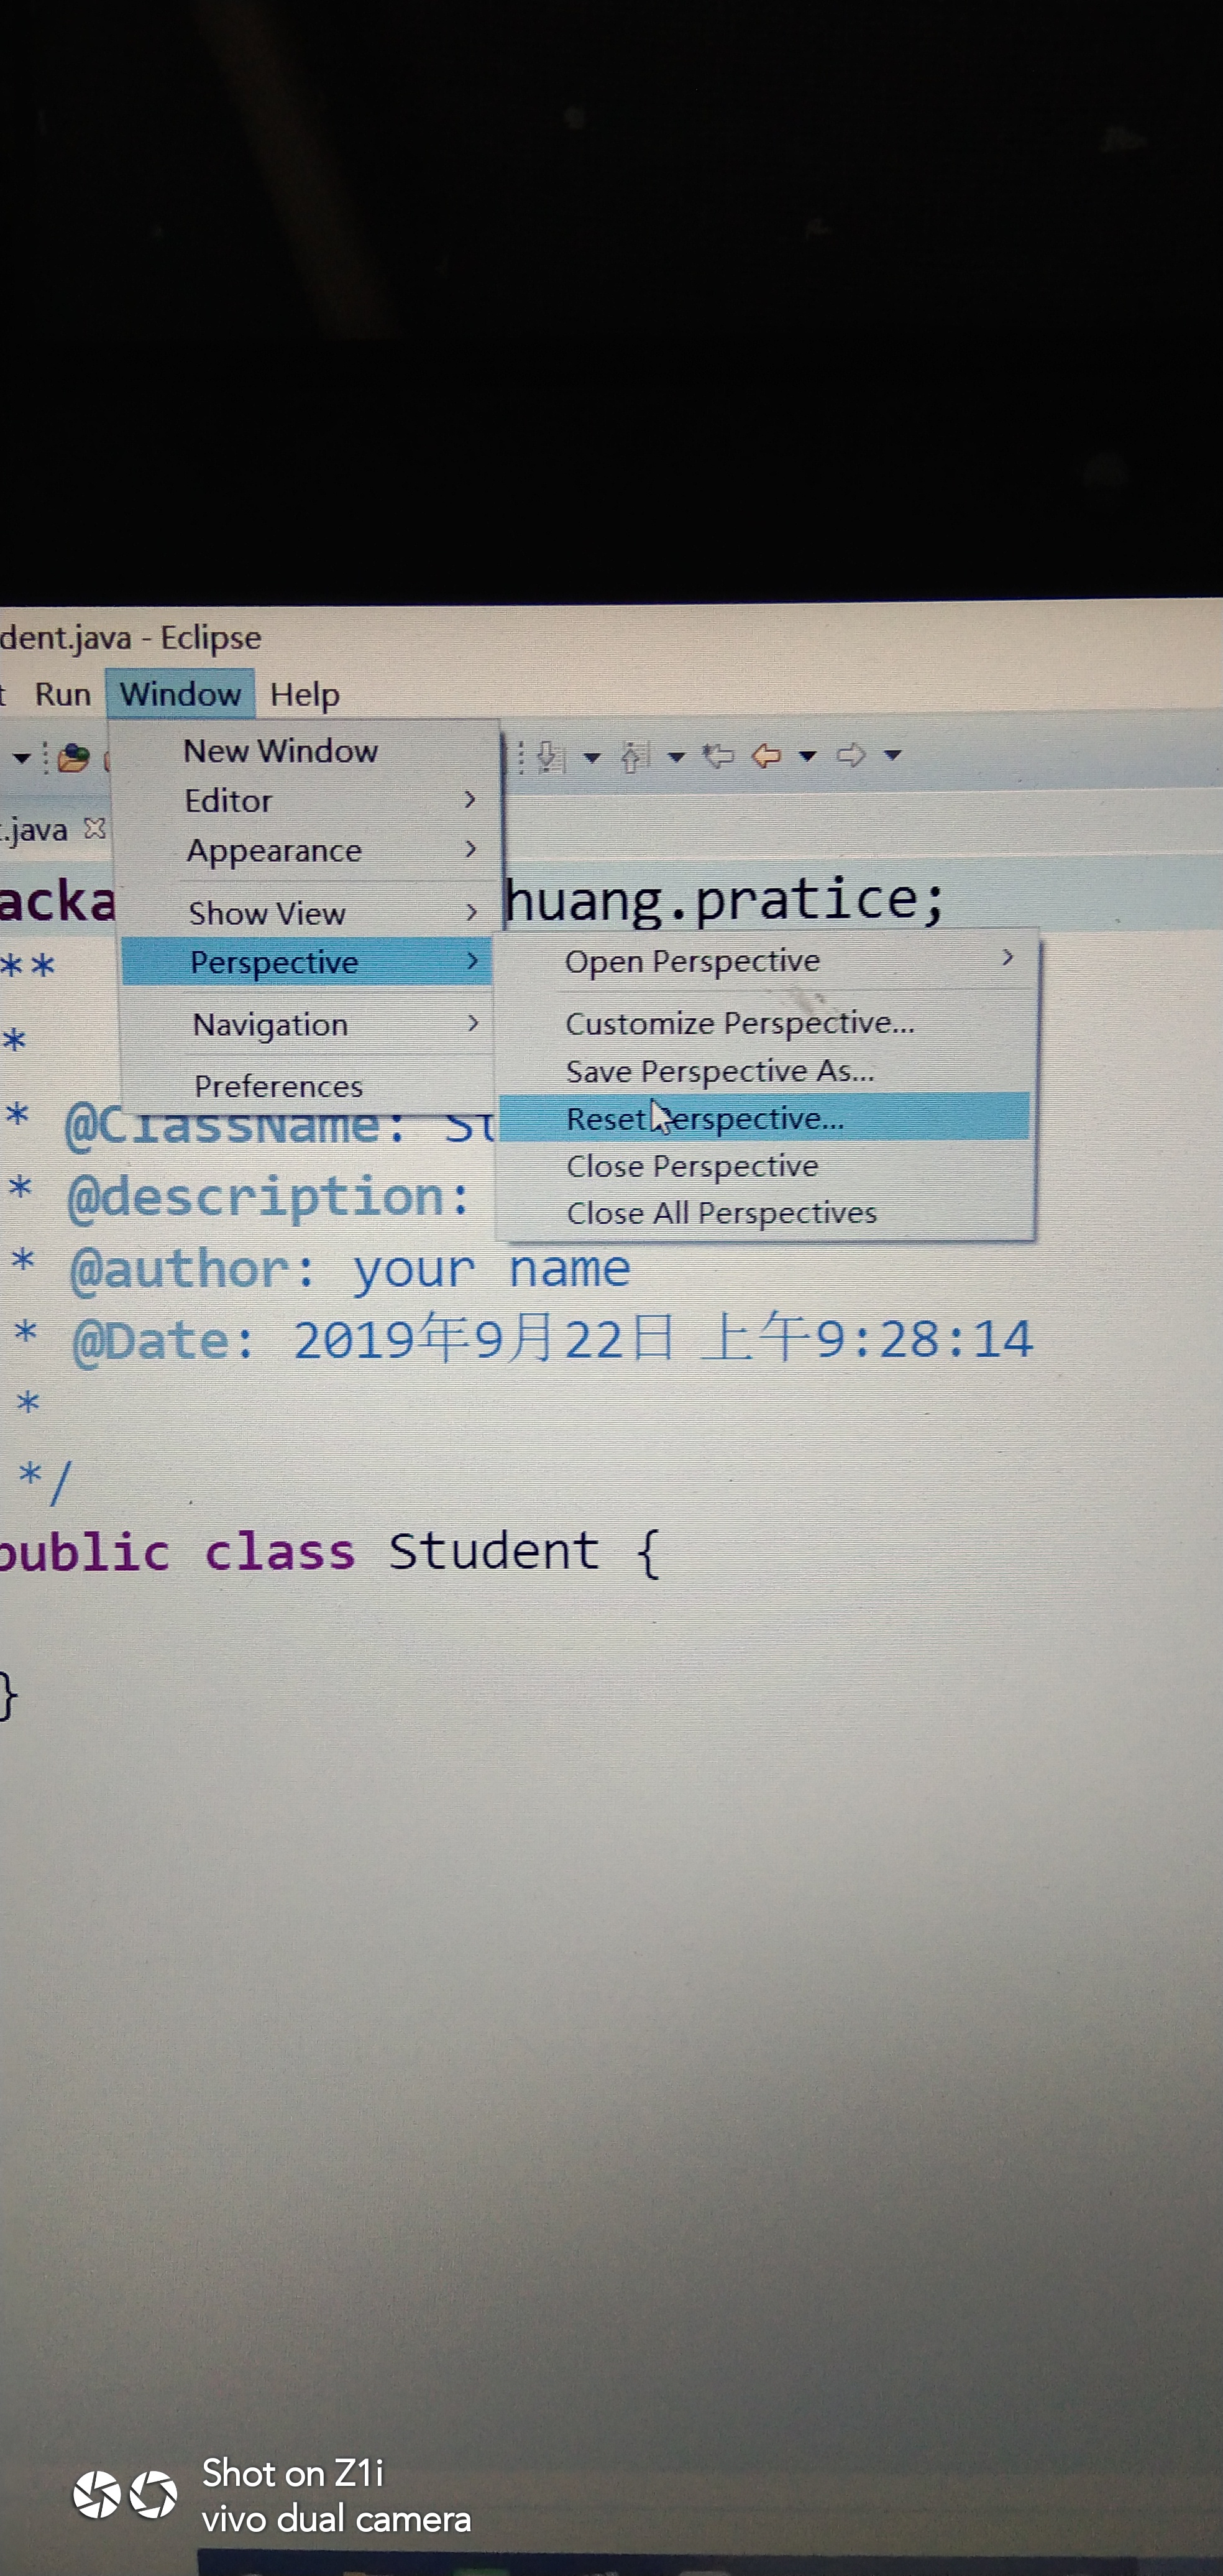Screen dimensions: 1223x2576
Task: Open the dropdown arrow at the toolbar's left edge
Action: tap(21, 758)
